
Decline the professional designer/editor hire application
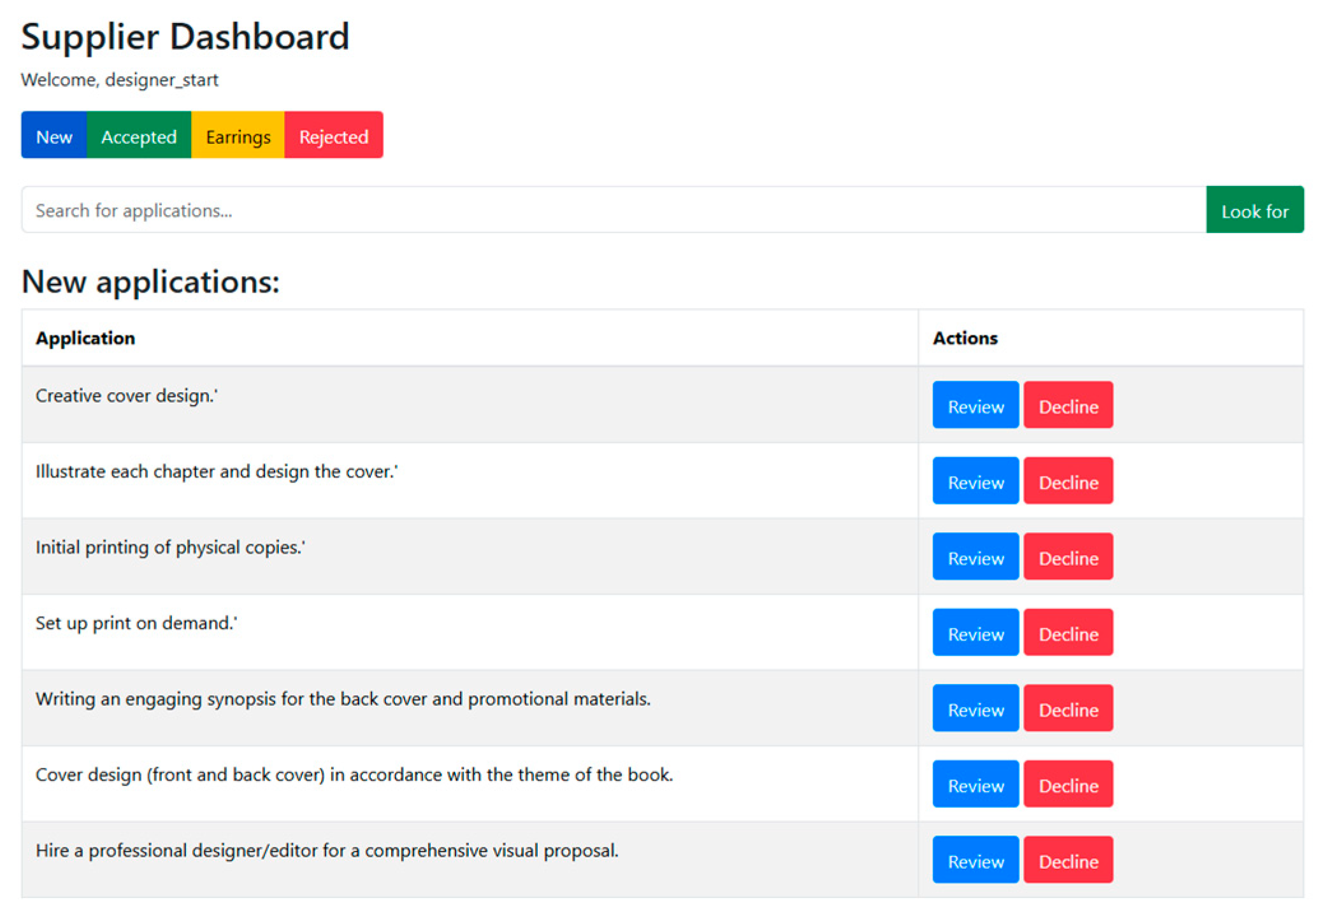1068,860
